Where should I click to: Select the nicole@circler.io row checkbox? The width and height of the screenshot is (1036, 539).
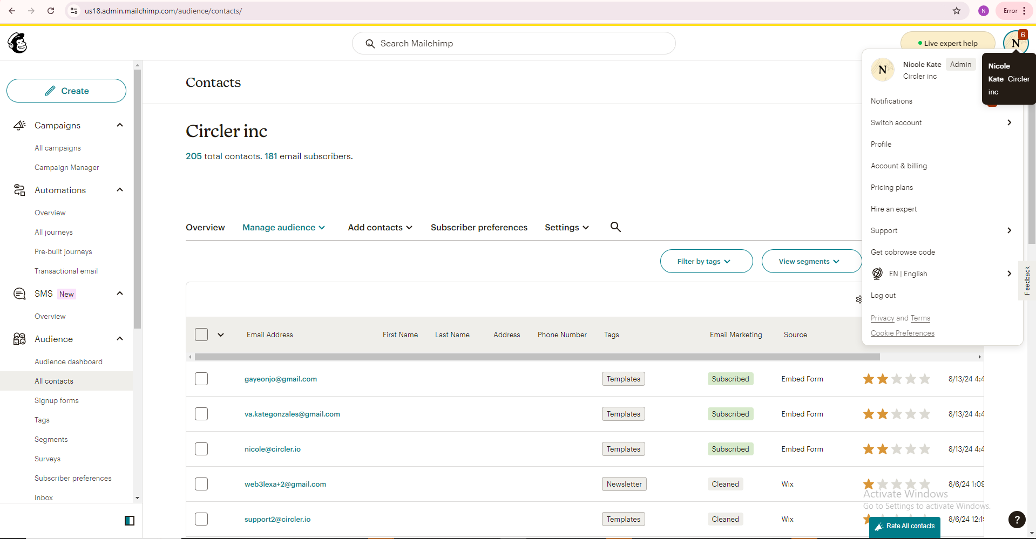201,449
